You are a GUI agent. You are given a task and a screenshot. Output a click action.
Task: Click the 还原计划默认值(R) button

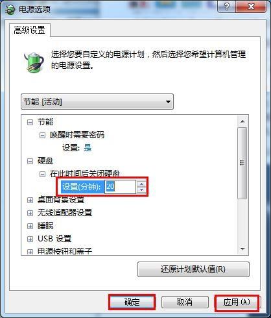pos(193,269)
